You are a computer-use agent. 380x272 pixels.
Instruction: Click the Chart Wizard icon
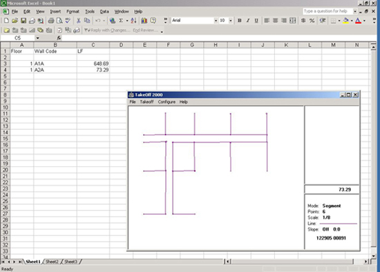(144, 21)
